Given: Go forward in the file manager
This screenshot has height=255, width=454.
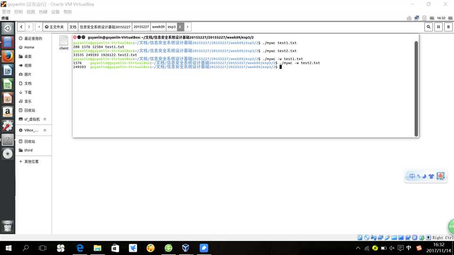Looking at the screenshot, I should tap(29, 27).
